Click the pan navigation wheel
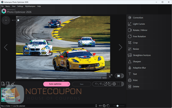172x108 pixels. point(6,20)
